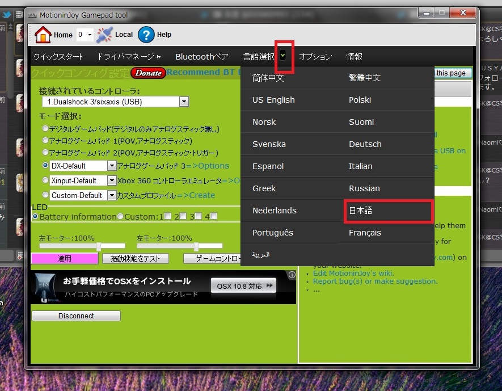Choose Svenska in the language list
Viewport: 502px width, 391px height.
click(289, 144)
